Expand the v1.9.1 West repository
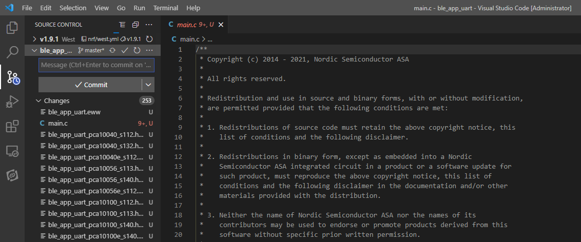 click(x=34, y=39)
